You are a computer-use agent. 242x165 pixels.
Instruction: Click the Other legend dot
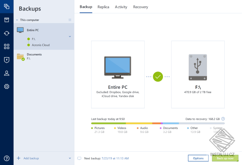point(188,128)
